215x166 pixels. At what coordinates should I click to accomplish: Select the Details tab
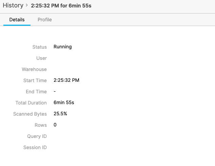pos(17,20)
